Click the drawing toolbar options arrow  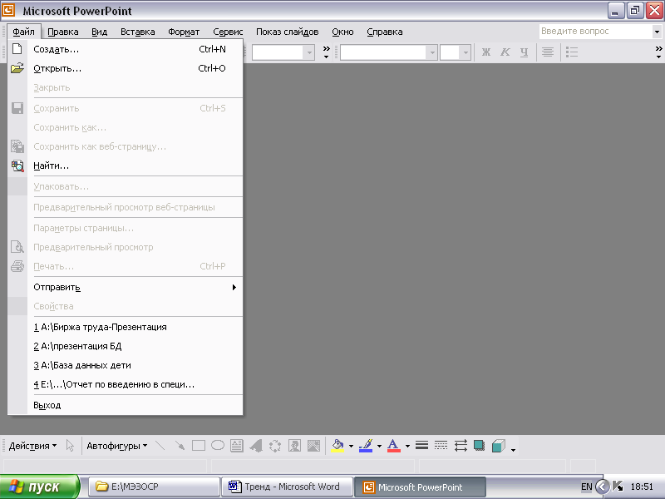point(513,450)
